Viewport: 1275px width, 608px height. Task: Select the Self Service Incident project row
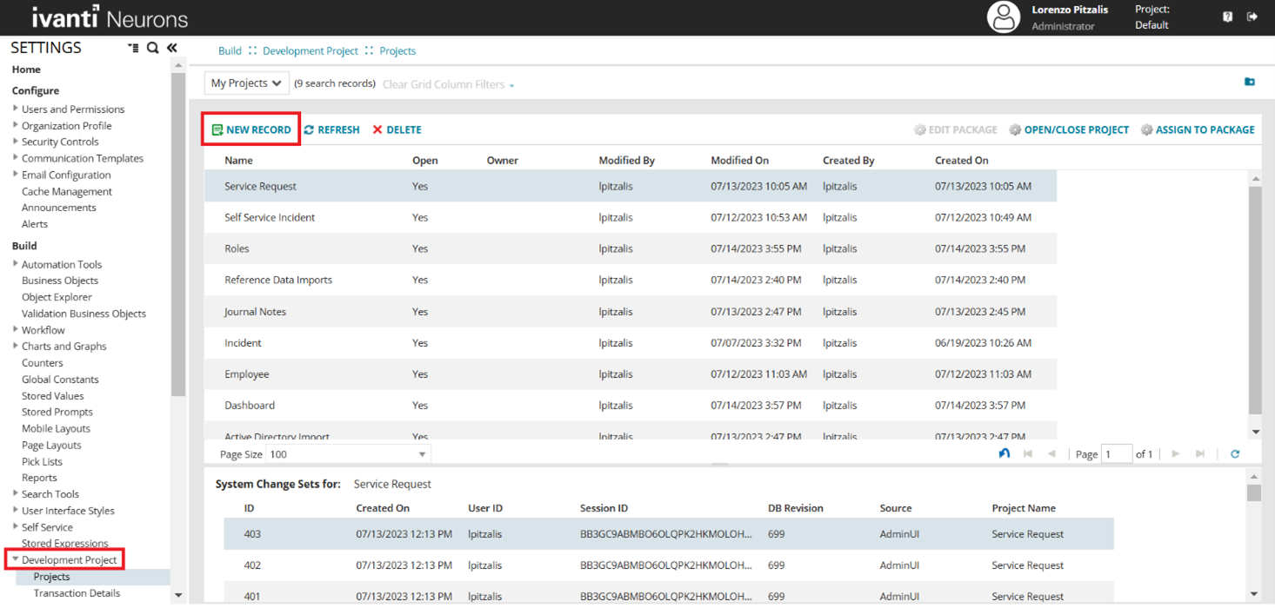(631, 217)
